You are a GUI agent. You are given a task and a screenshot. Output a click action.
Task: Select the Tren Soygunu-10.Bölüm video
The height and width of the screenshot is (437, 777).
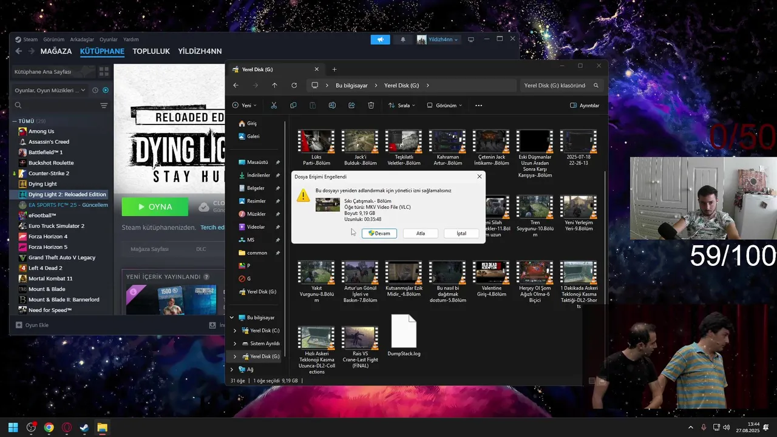[535, 216]
